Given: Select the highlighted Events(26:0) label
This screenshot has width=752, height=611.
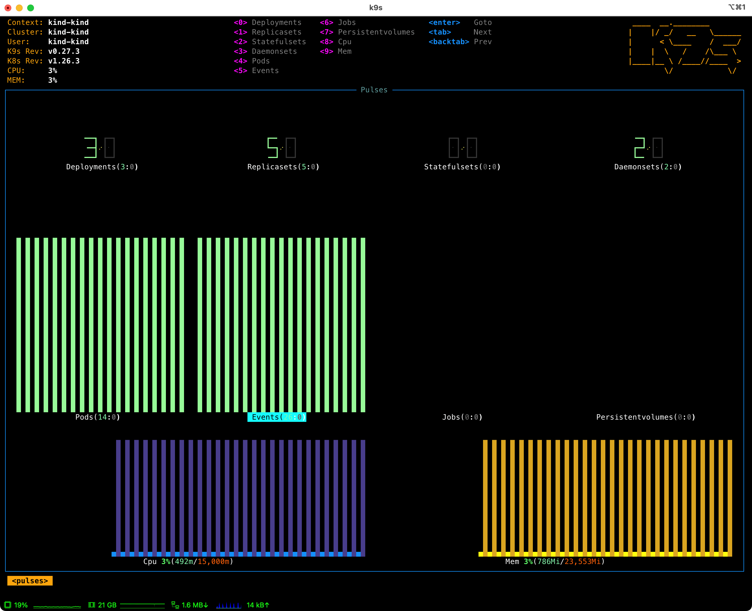Looking at the screenshot, I should 277,417.
